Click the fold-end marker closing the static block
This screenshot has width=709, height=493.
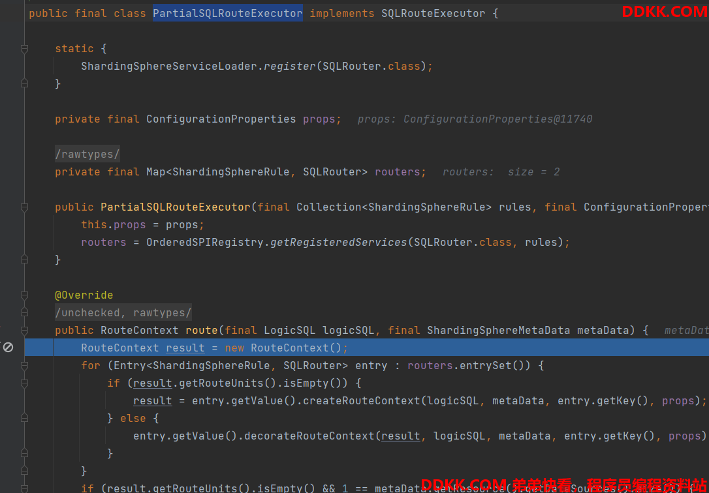coord(24,83)
